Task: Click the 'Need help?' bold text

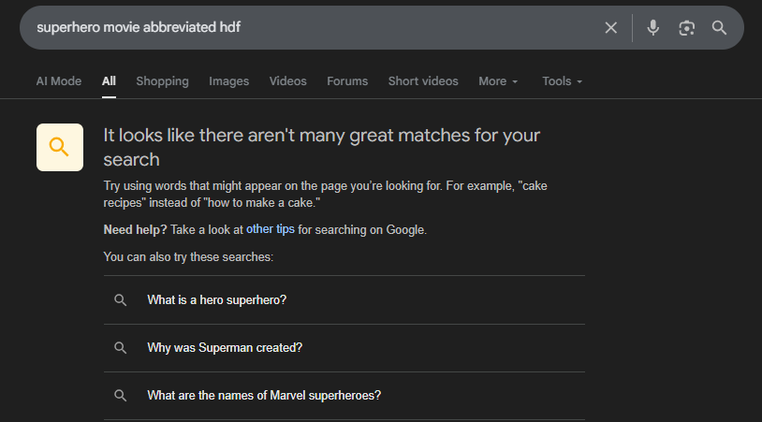Action: 135,229
